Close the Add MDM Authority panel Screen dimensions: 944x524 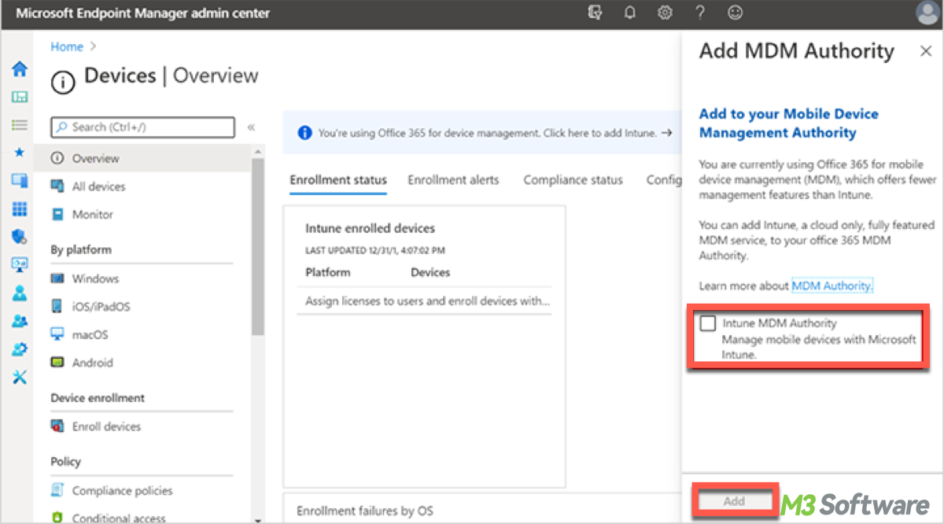[x=925, y=51]
